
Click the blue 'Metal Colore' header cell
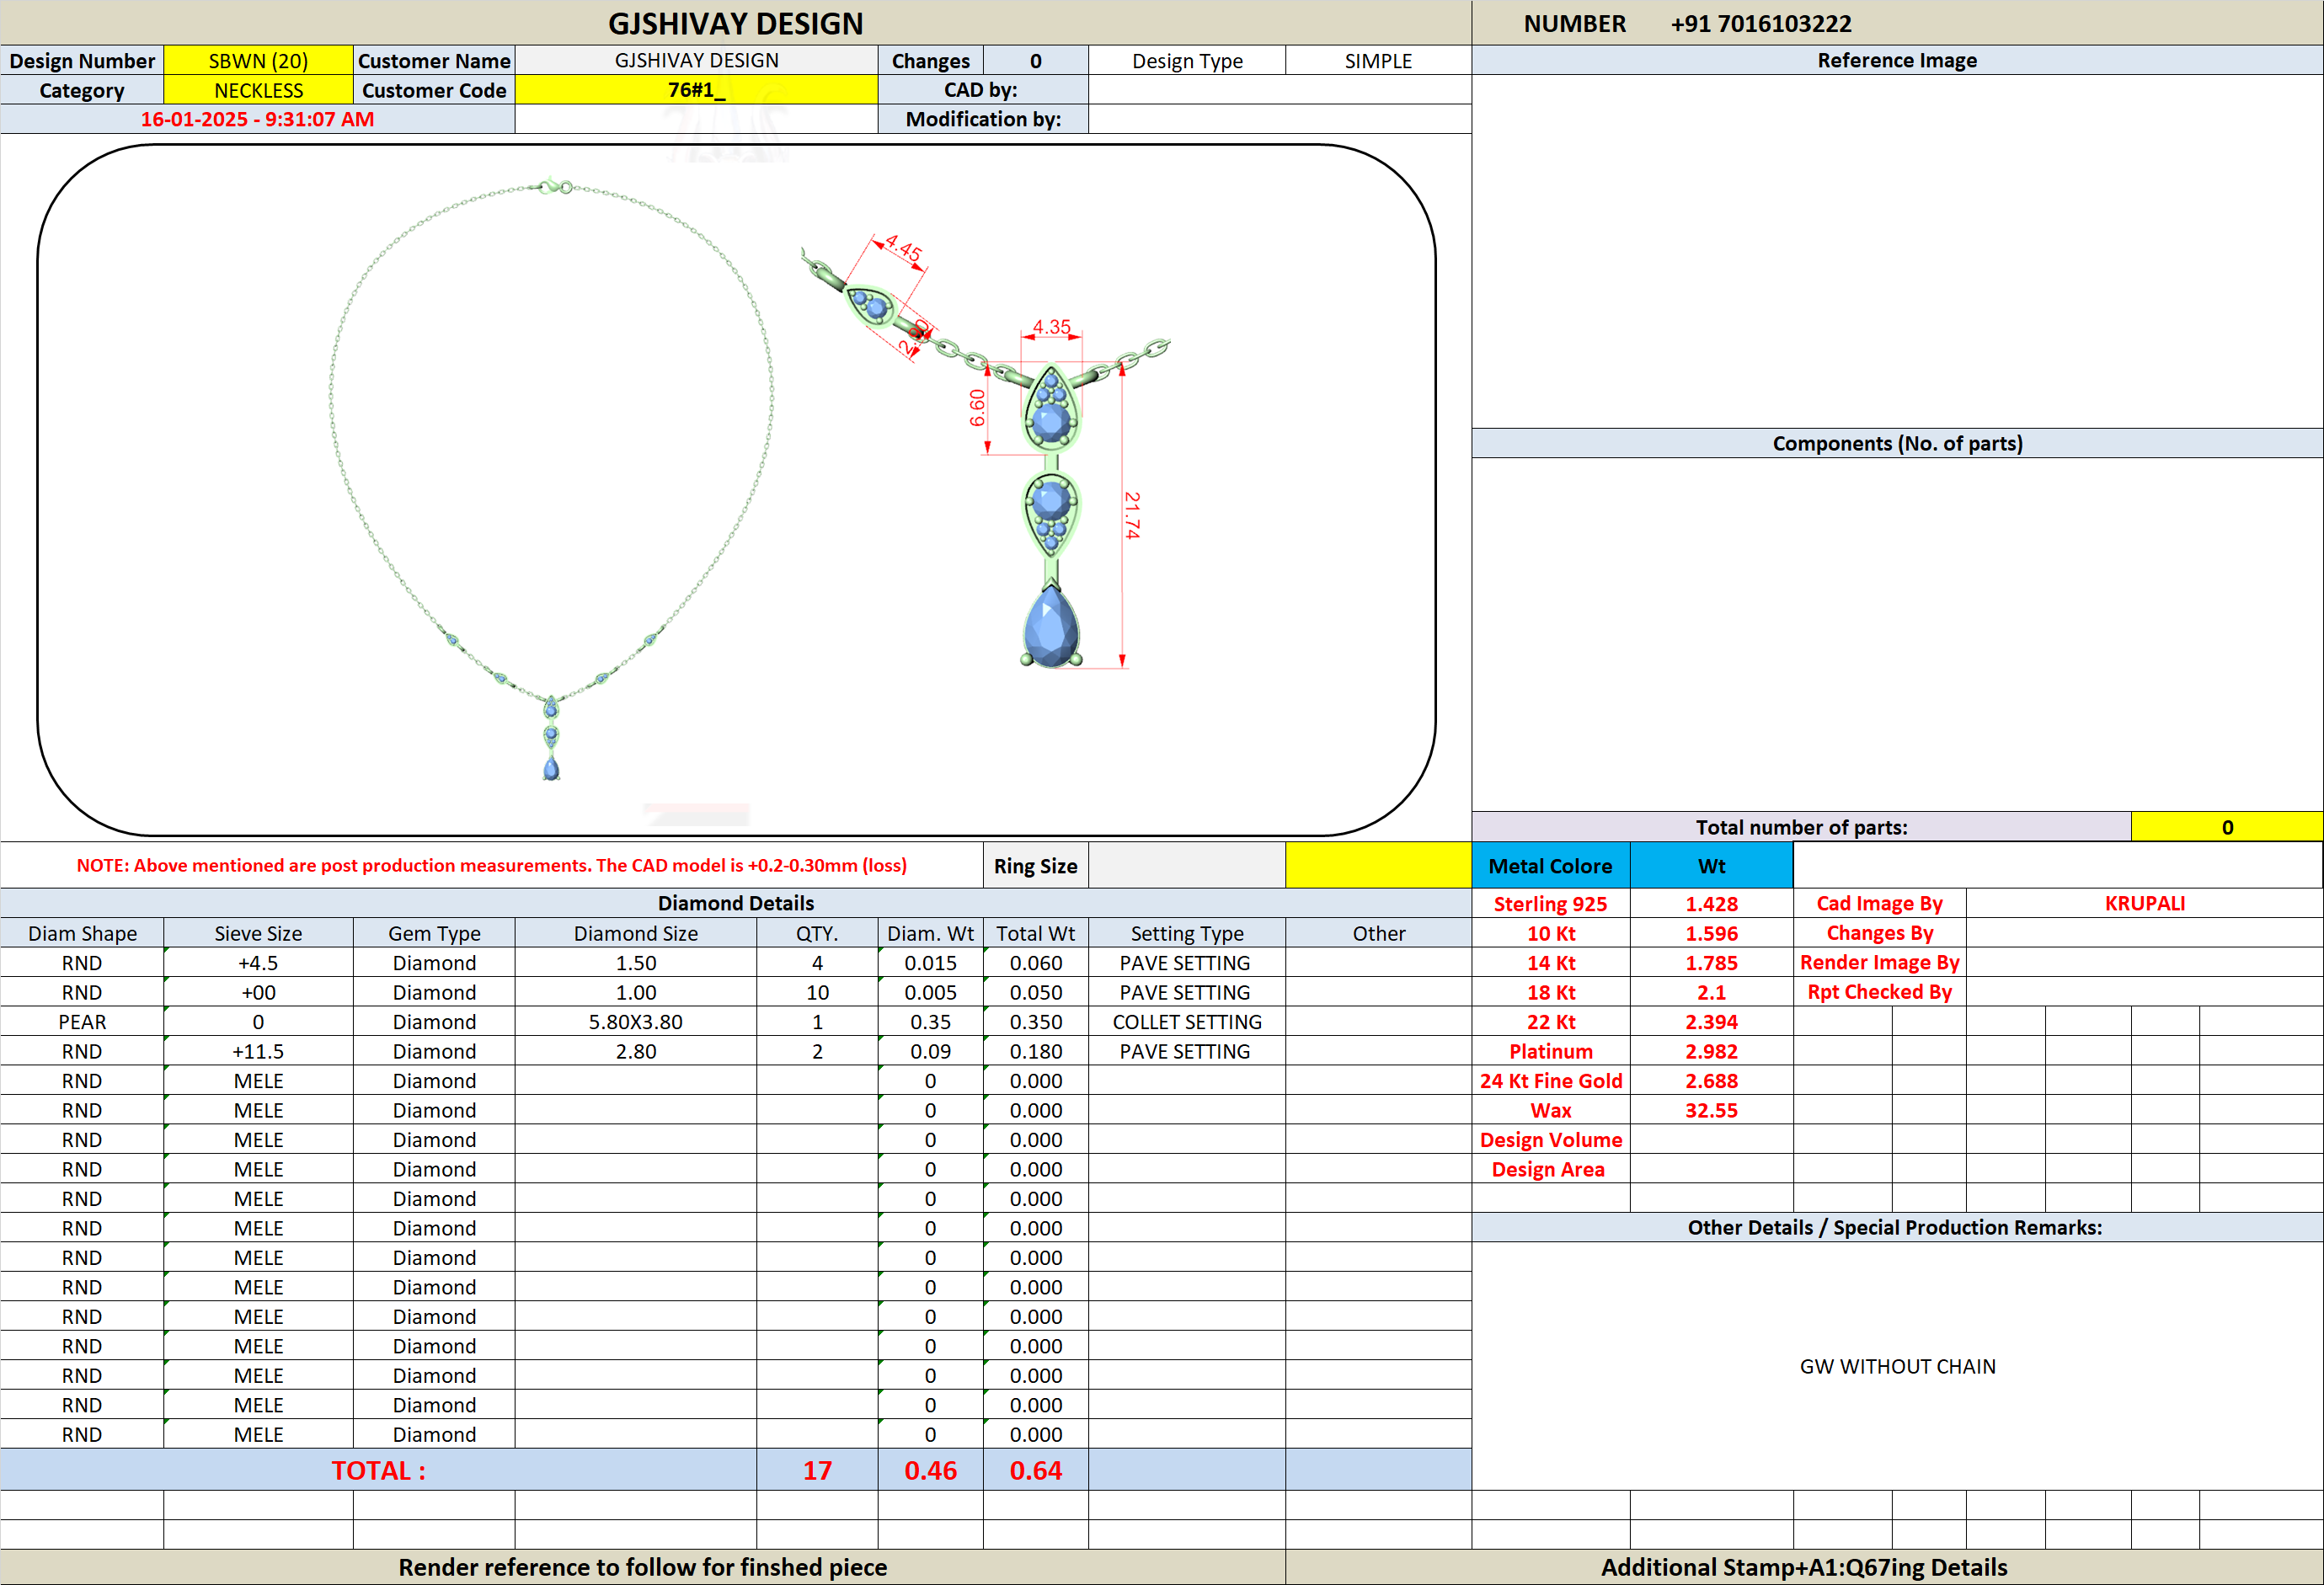click(1550, 865)
